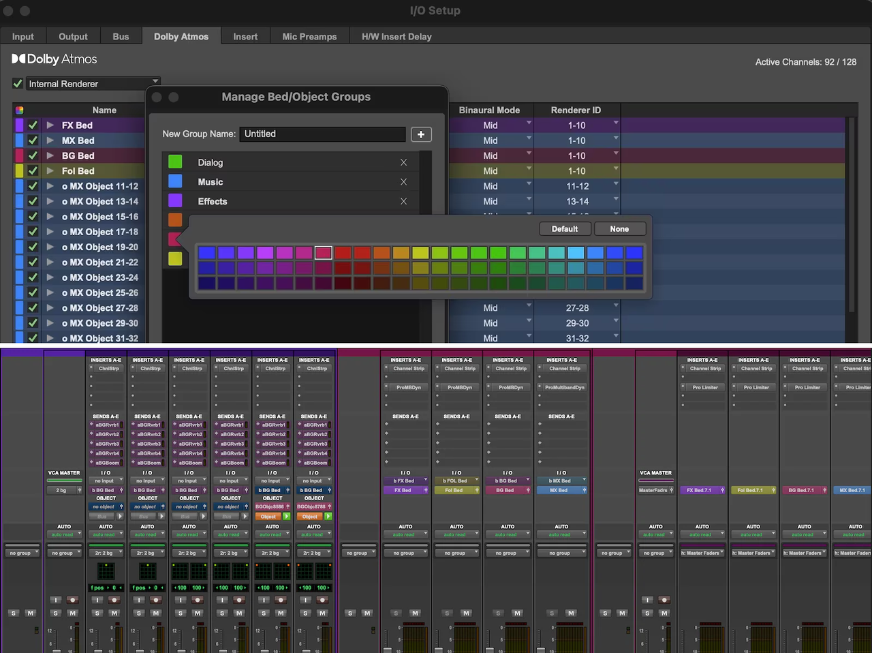872x653 pixels.
Task: Toggle the MX Object 19-20 checkbox
Action: pos(33,247)
